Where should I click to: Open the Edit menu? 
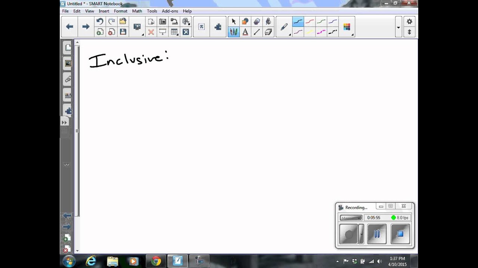(x=77, y=11)
